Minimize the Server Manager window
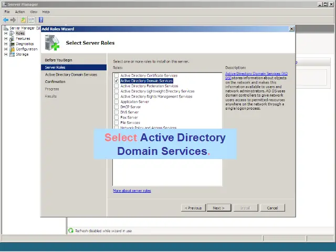Screen dimensions: 336x252 point(320,4)
